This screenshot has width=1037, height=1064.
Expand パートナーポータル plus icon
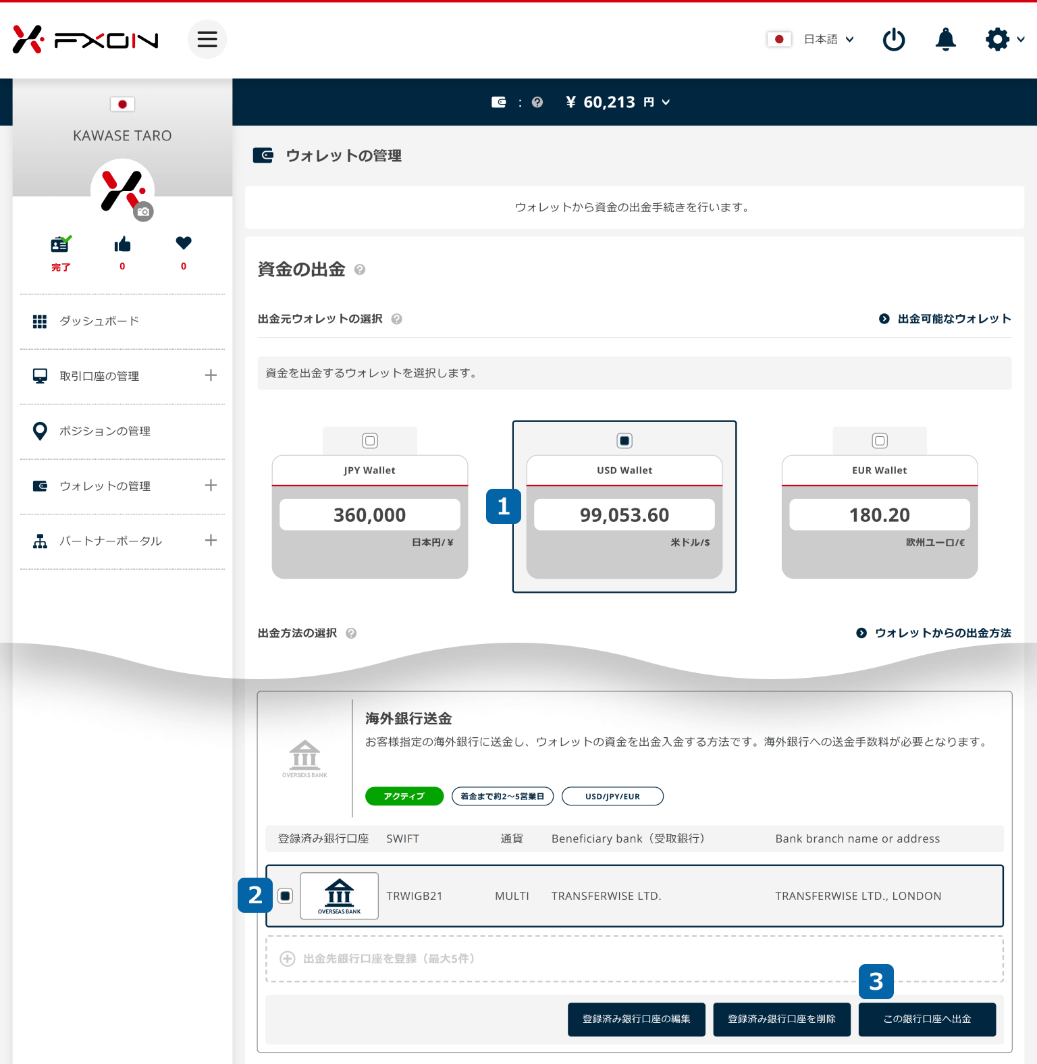coord(211,540)
